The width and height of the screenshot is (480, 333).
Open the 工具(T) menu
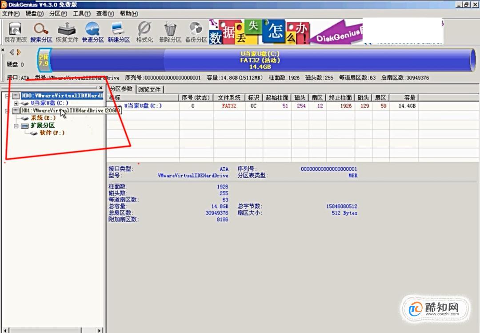point(81,13)
